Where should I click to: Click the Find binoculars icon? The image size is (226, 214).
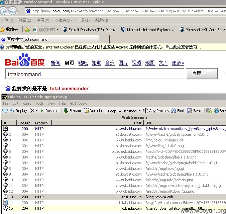[x=174, y=111]
